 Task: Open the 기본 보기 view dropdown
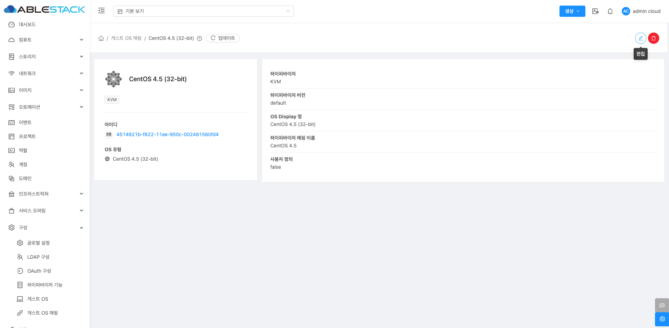[x=204, y=11]
